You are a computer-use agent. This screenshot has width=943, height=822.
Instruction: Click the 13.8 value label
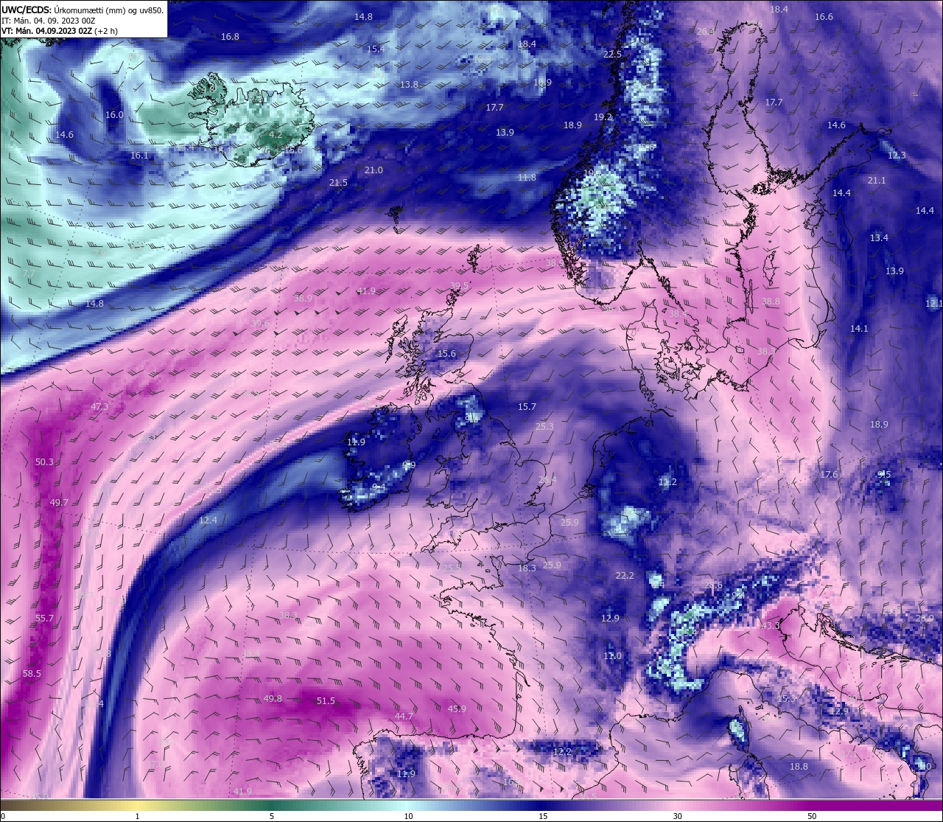point(409,84)
